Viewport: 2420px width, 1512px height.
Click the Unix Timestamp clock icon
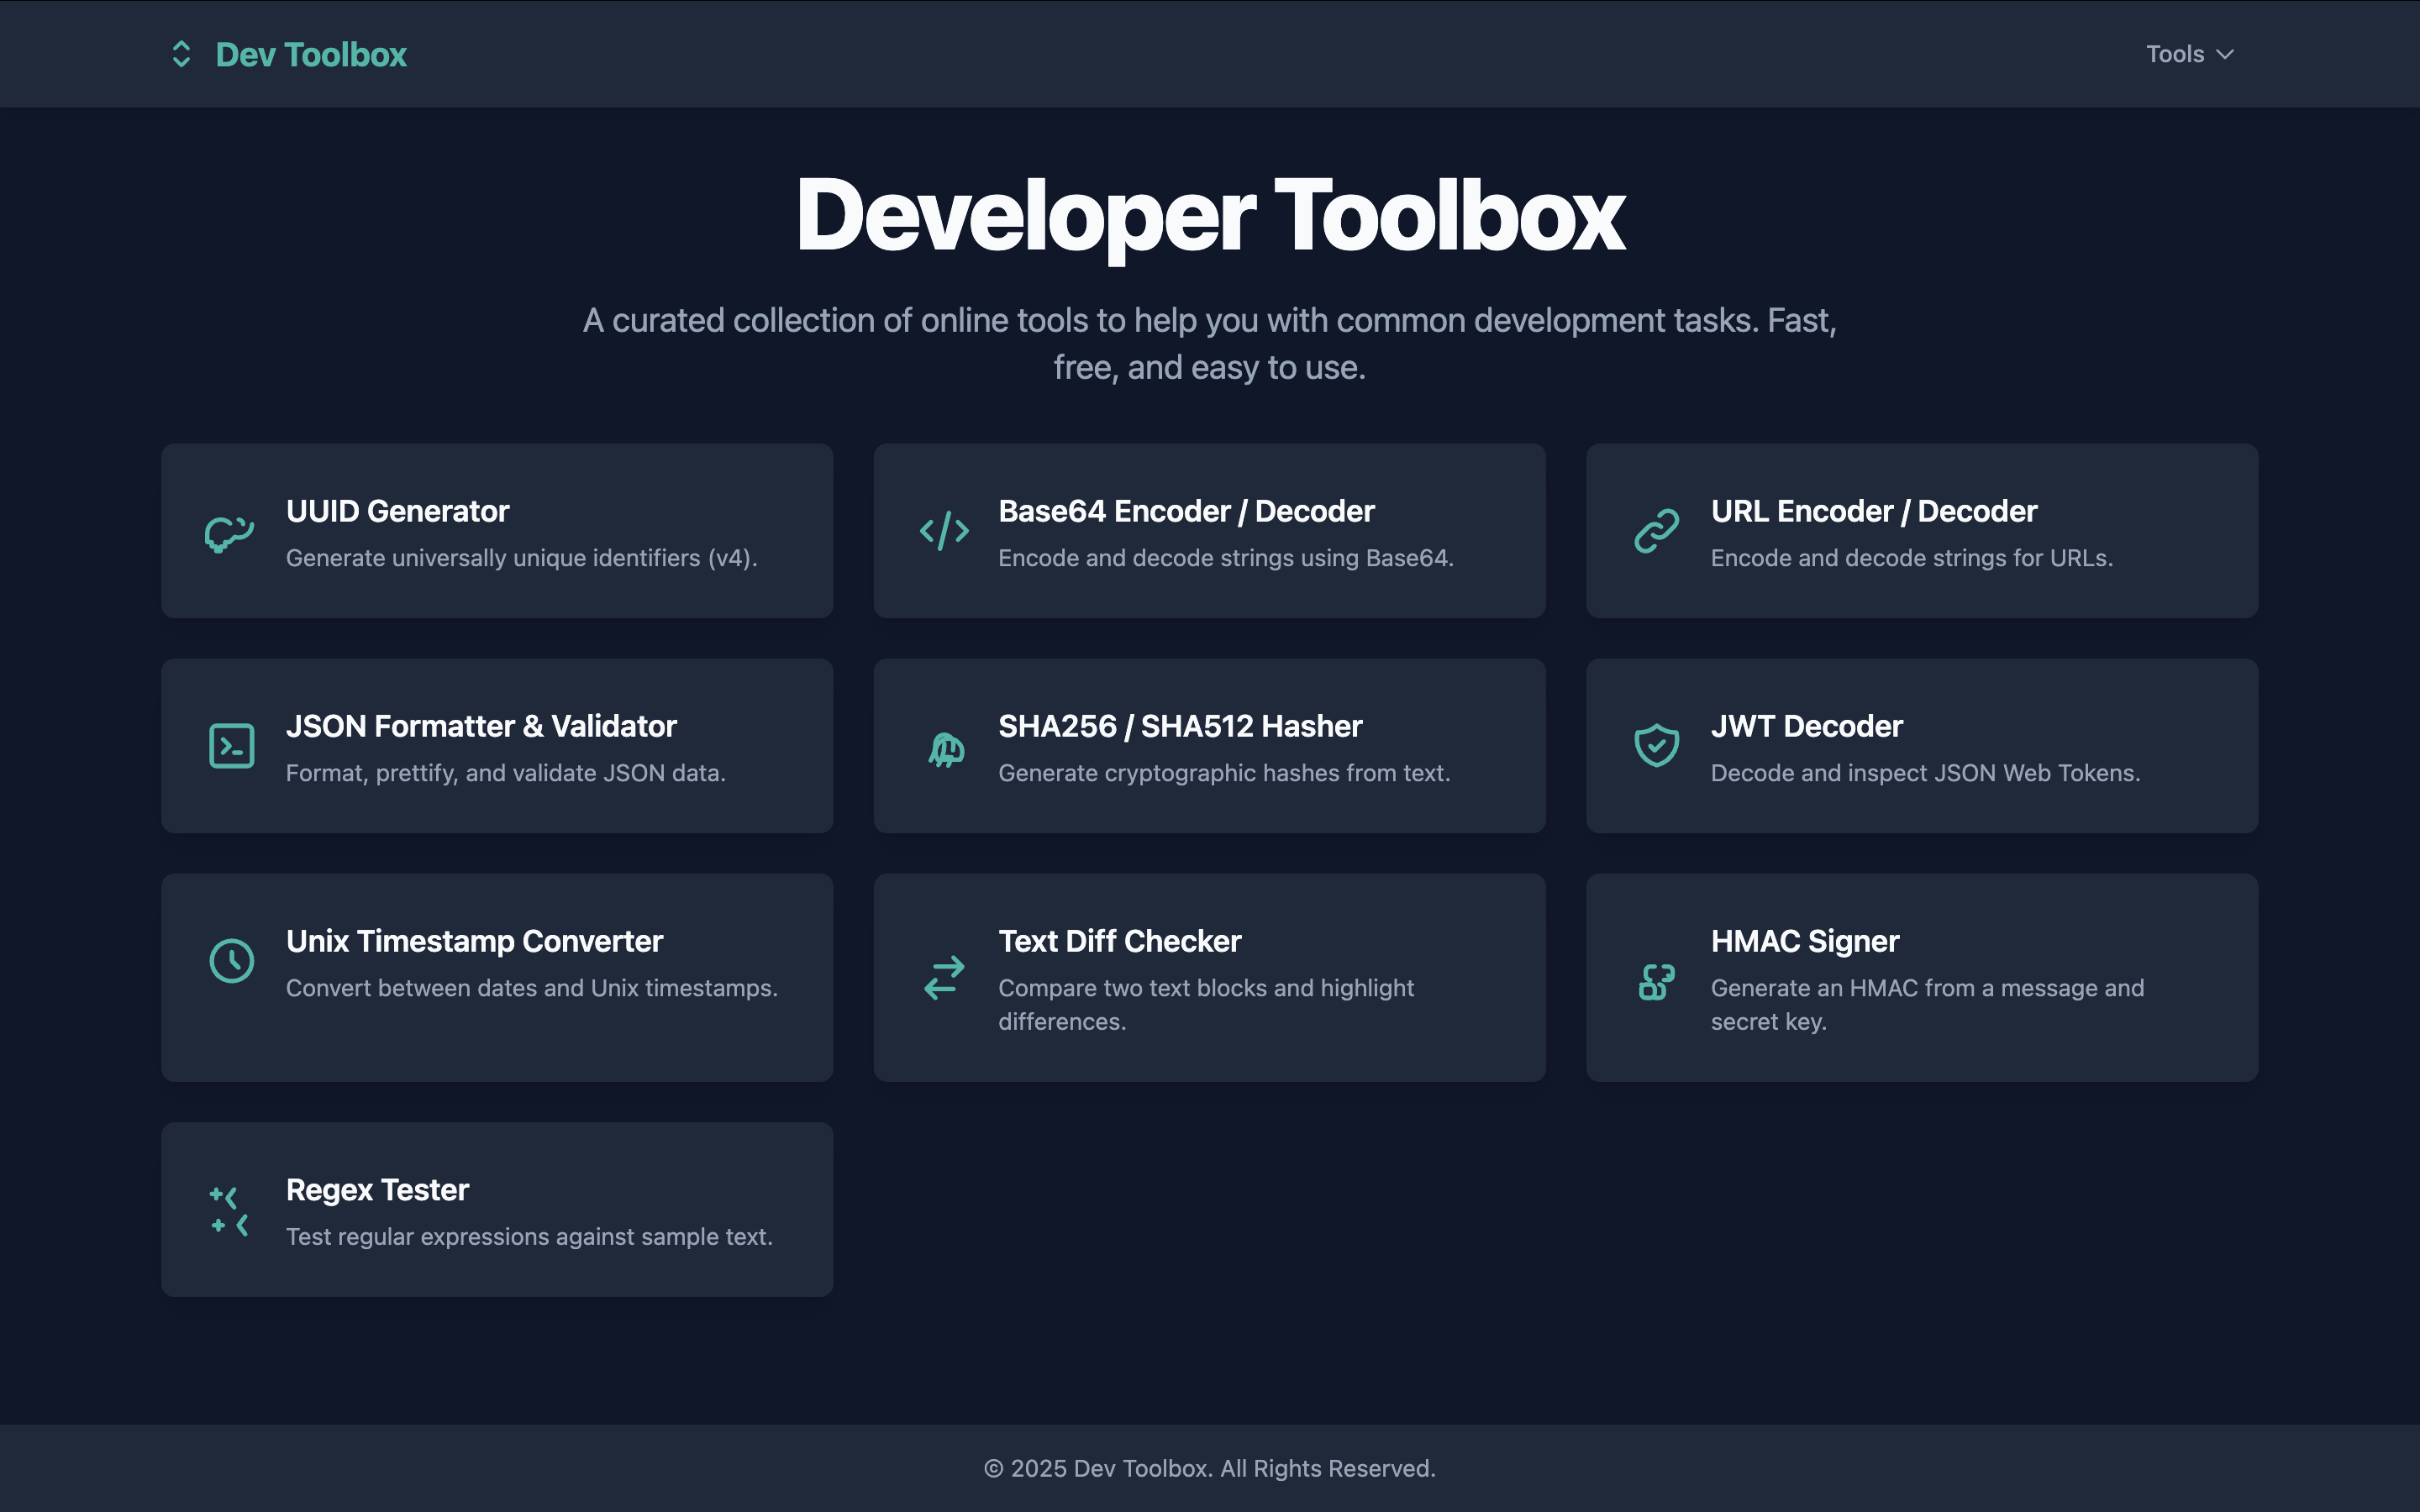(231, 960)
